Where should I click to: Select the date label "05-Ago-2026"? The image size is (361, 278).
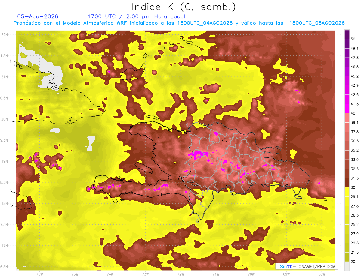pyautogui.click(x=38, y=16)
